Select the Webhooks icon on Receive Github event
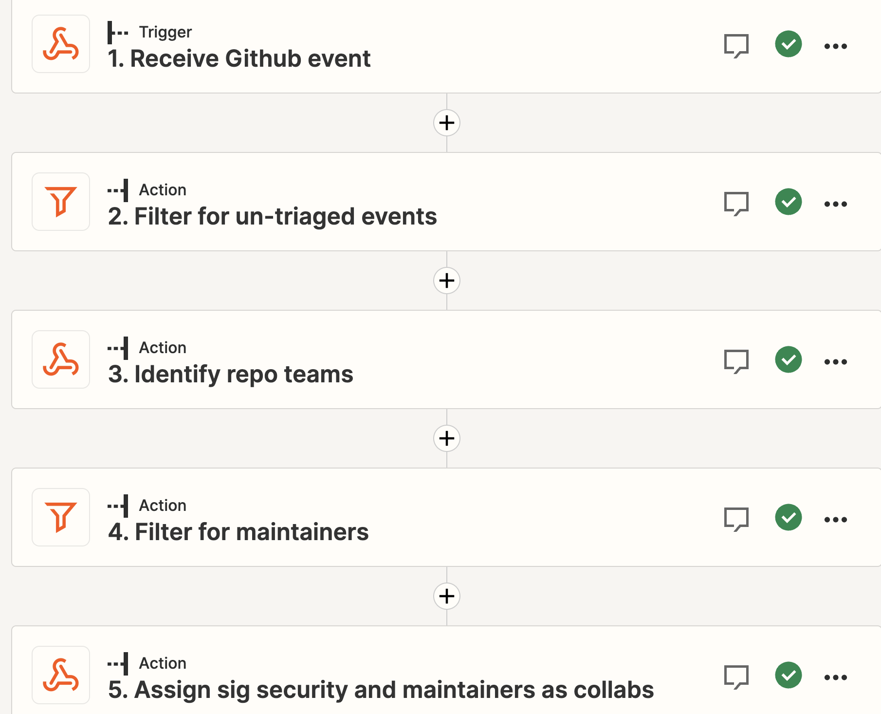 tap(60, 44)
